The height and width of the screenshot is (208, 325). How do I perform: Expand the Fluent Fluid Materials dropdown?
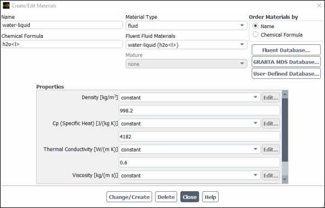(186, 45)
